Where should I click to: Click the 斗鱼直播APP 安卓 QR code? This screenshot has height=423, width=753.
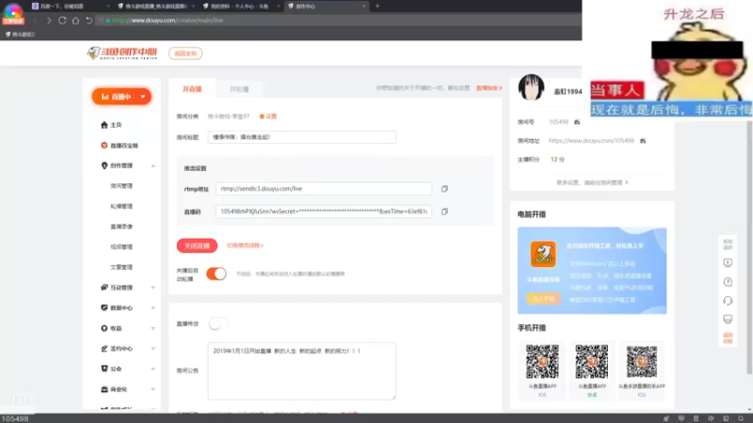[592, 362]
